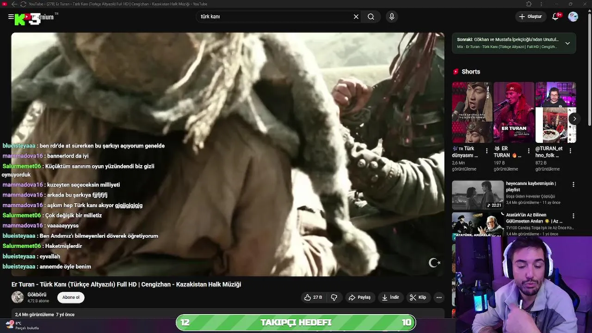Open the 'TR Türk dünyasını' short thumbnail

[x=472, y=112]
